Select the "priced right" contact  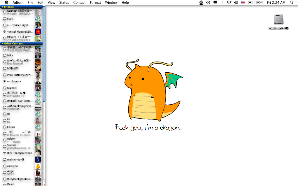pos(21,25)
